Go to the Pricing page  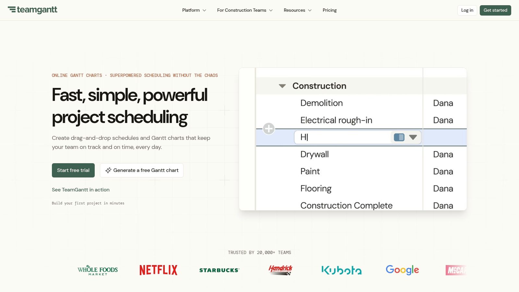[330, 10]
